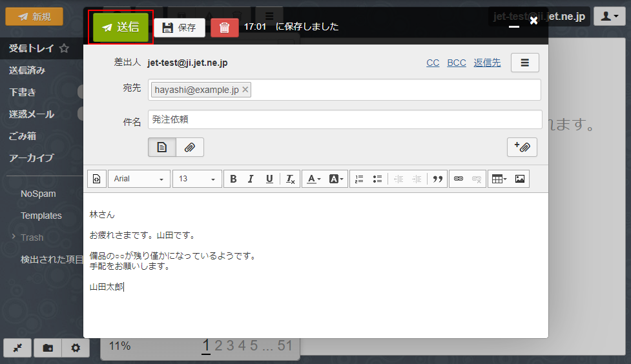Click the 件名 subject input field
This screenshot has width=631, height=364.
pos(344,119)
